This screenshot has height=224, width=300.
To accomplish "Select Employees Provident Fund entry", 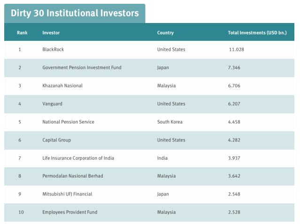I will click(70, 212).
